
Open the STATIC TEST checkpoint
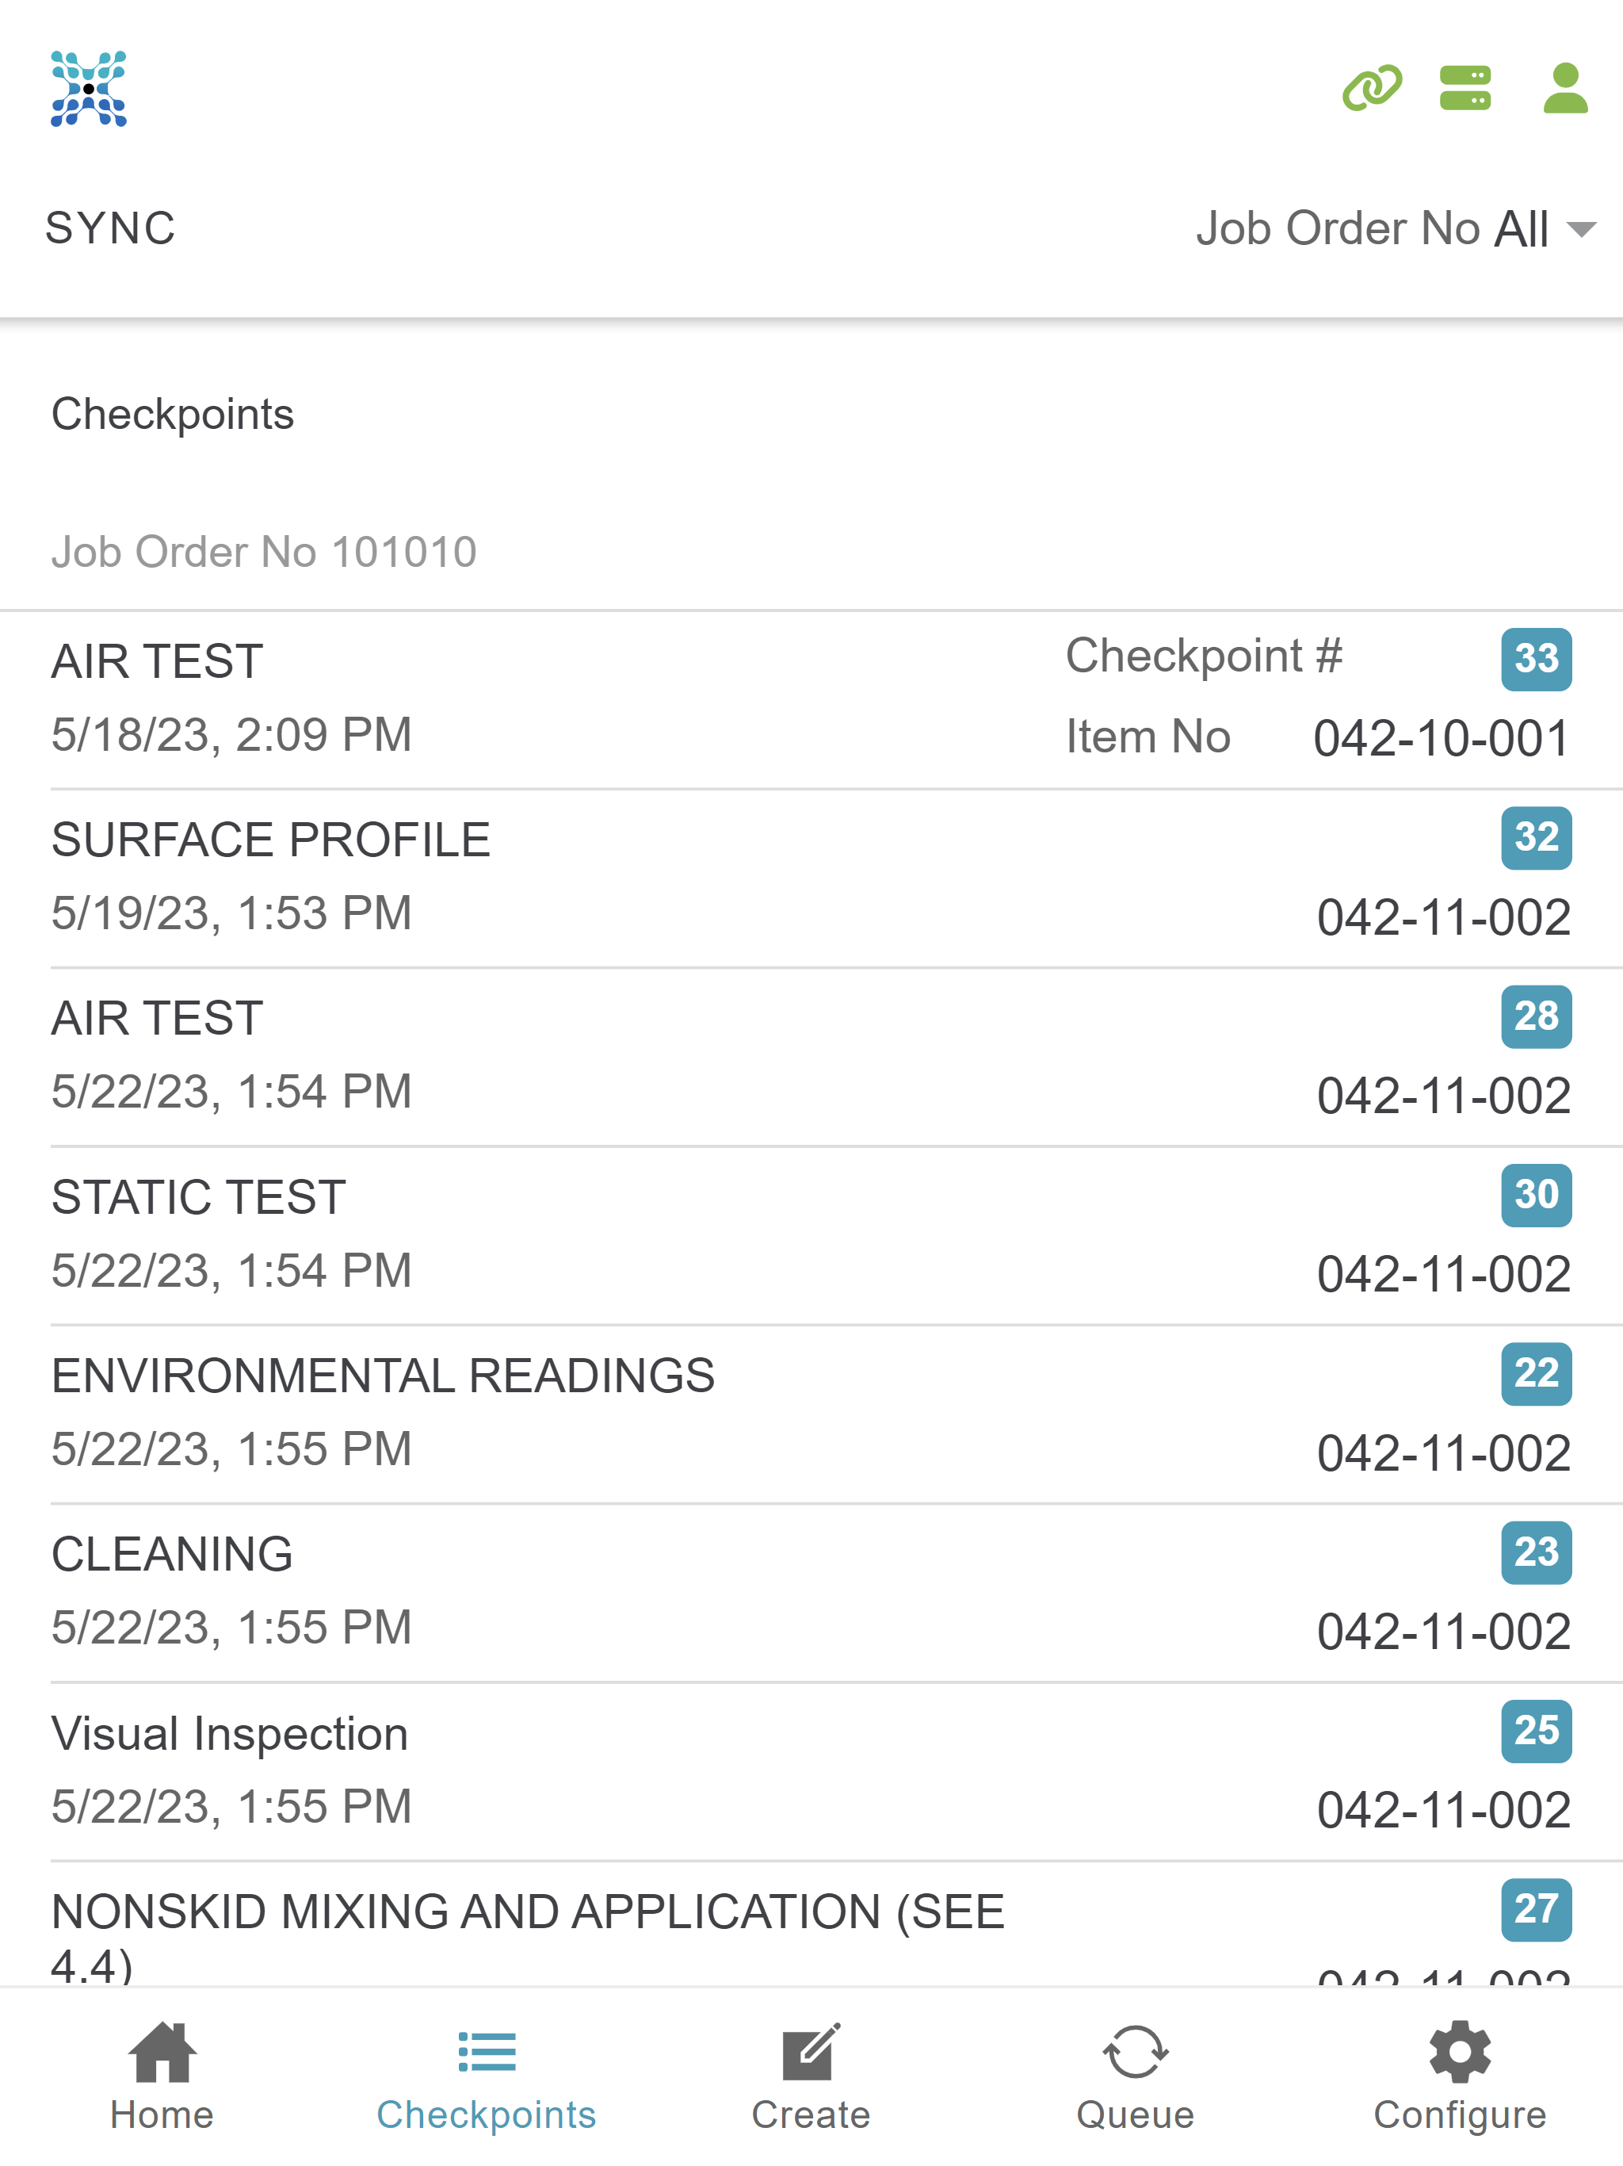pyautogui.click(x=811, y=1236)
